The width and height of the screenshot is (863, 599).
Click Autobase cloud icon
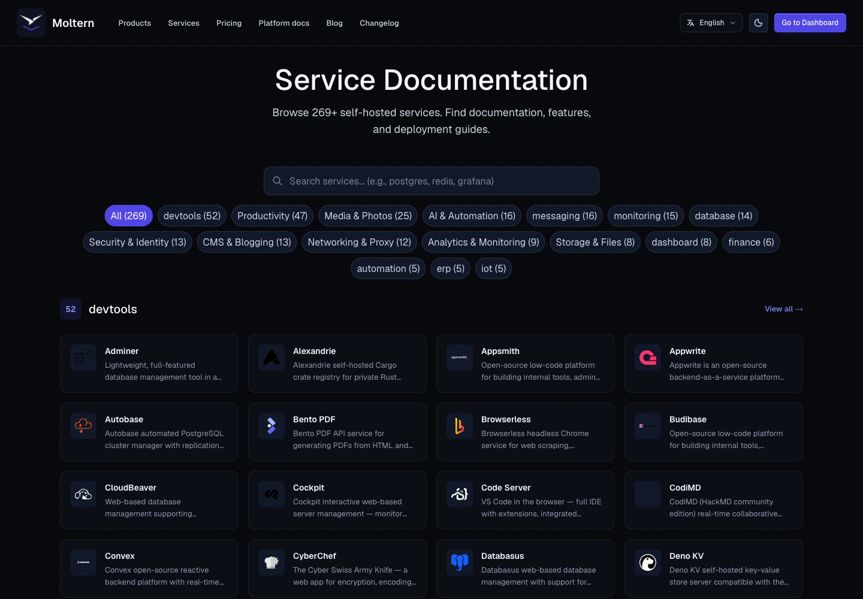pyautogui.click(x=83, y=426)
